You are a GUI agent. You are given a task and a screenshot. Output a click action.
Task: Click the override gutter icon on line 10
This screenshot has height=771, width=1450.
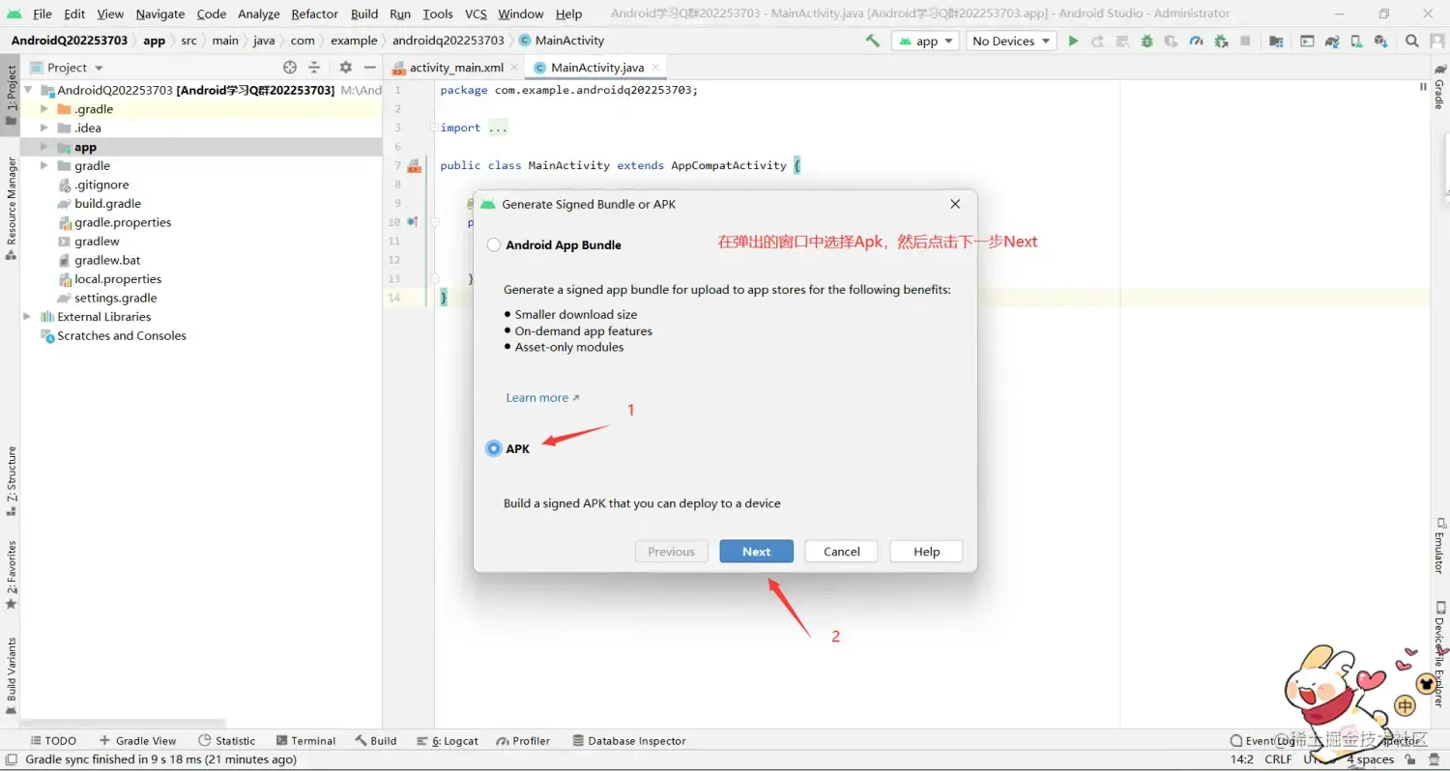413,222
